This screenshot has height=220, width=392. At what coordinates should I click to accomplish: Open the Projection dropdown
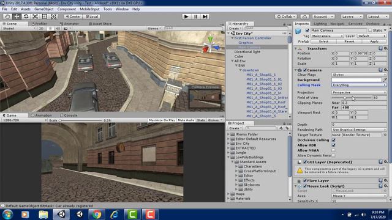359,92
